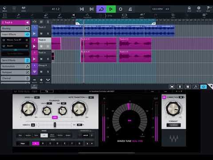Viewport: 213px width, 160px height.
Task: Start recording with the record button
Action: coord(120,9)
